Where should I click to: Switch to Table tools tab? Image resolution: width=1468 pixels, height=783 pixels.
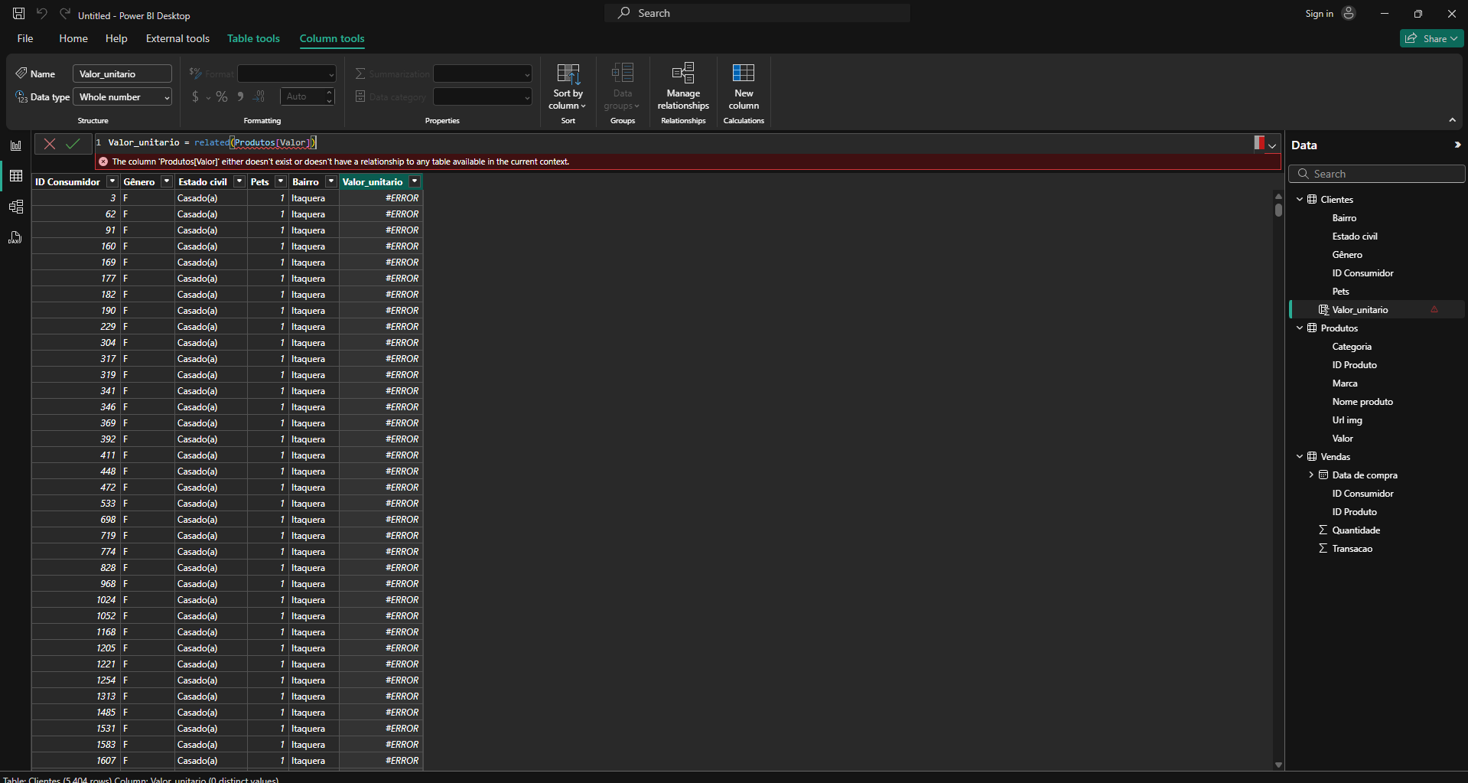click(x=253, y=38)
